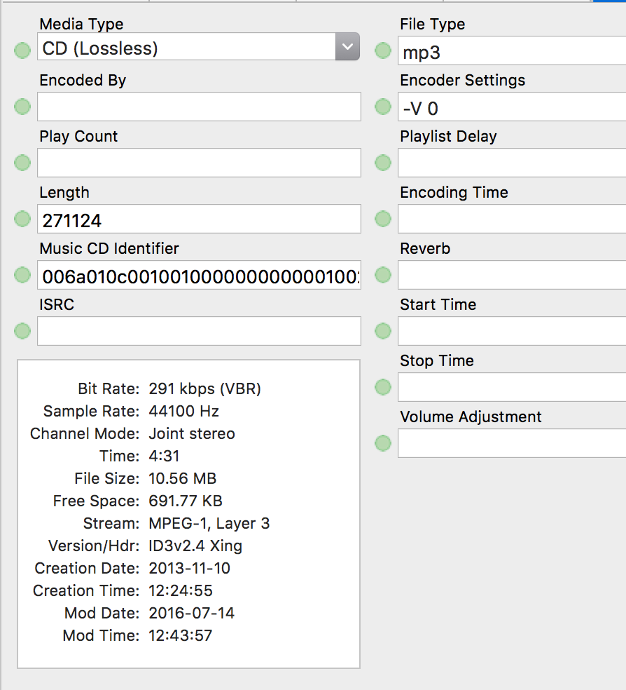Toggle the green circle next to Reverb
Viewport: 626px width, 690px height.
[383, 275]
